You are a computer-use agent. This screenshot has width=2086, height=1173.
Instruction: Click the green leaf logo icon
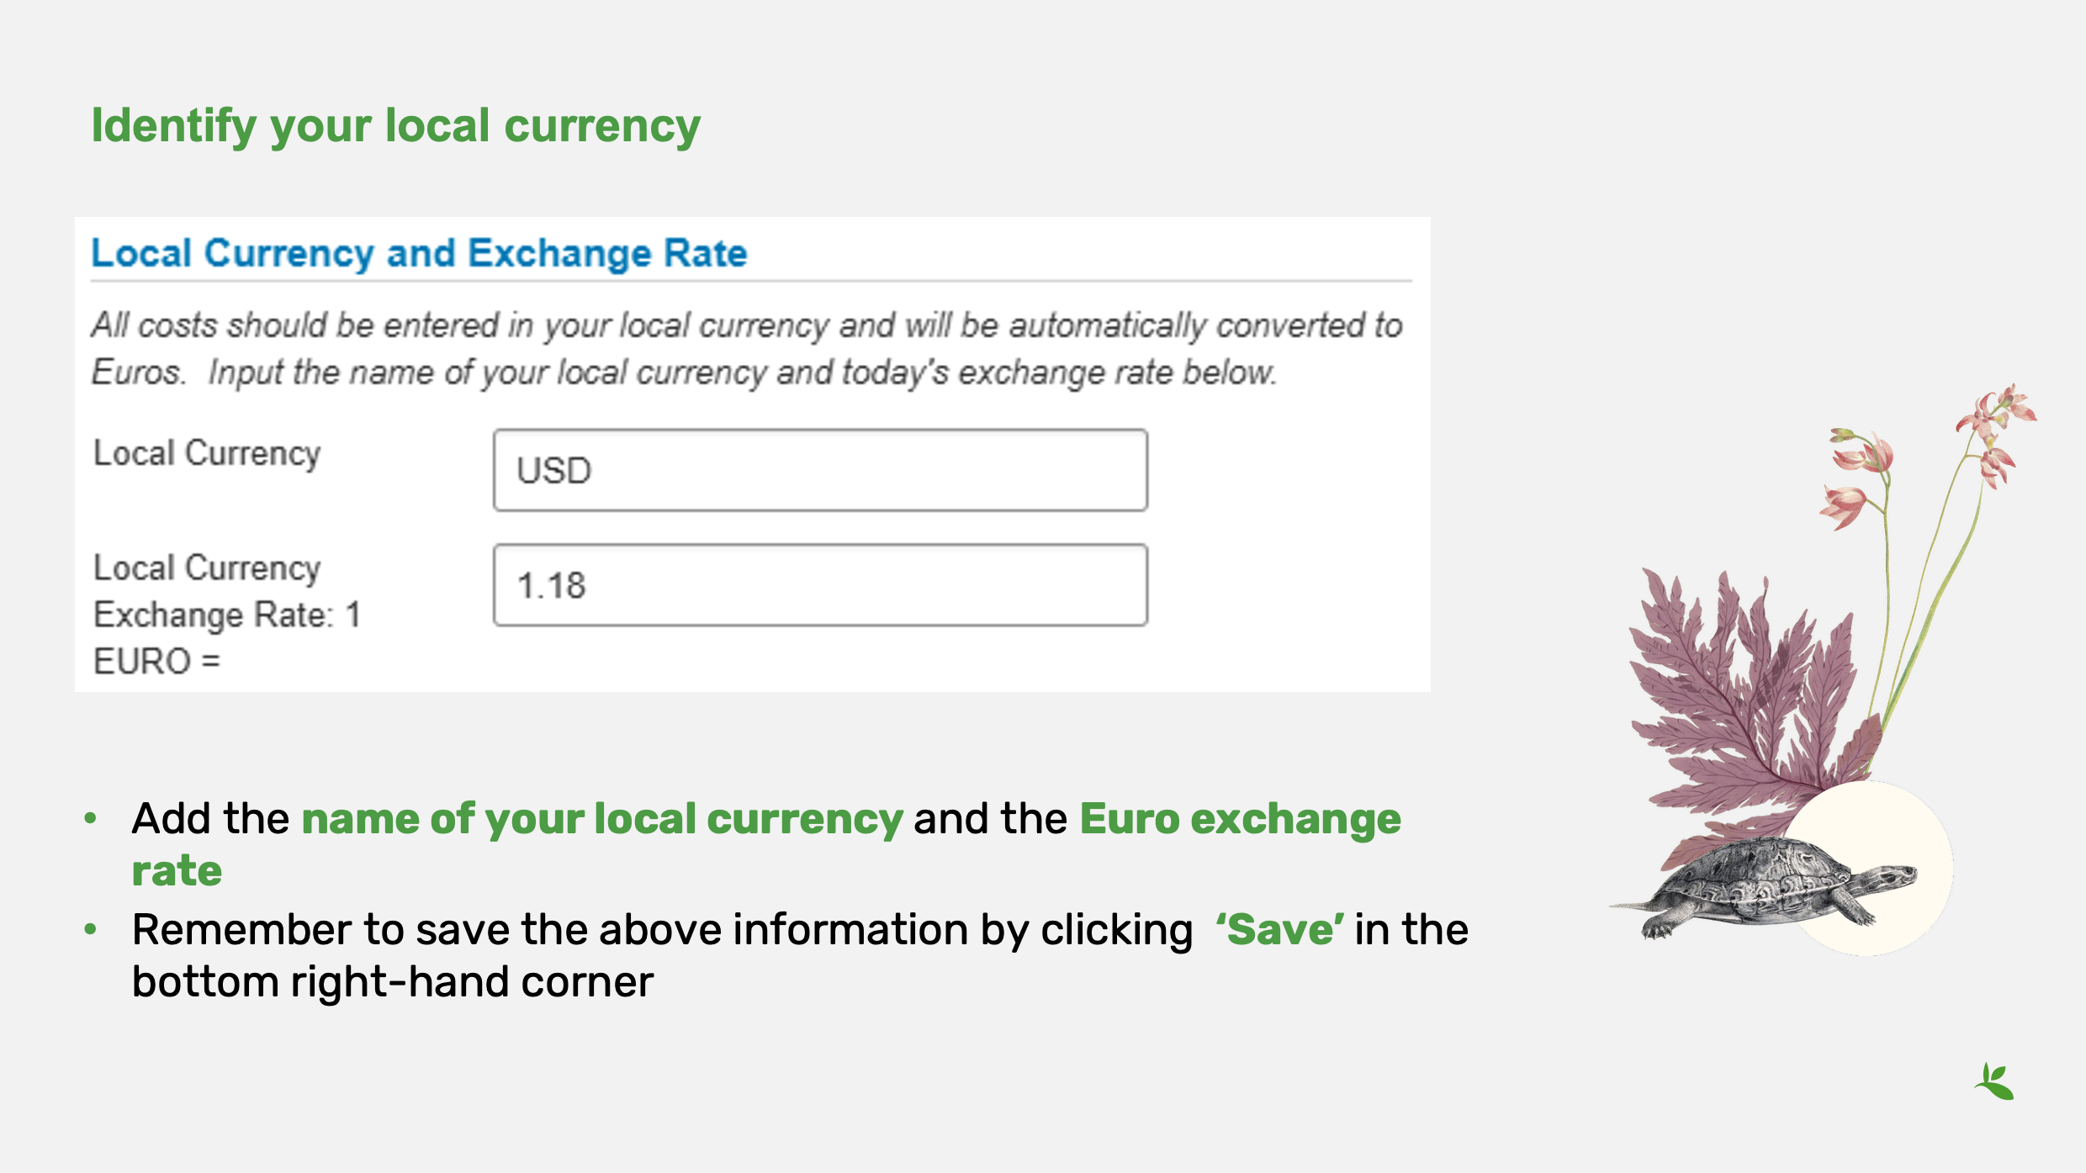[x=1994, y=1081]
